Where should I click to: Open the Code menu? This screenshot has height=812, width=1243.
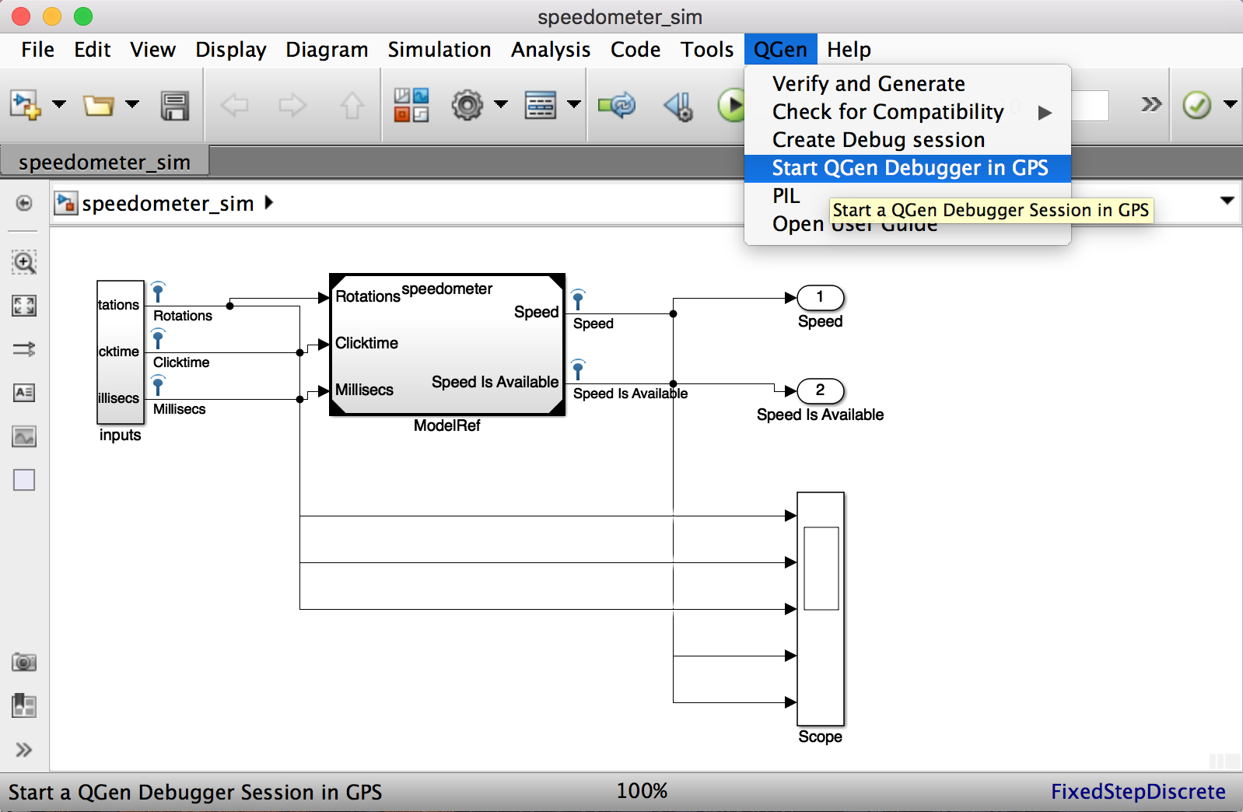(636, 50)
